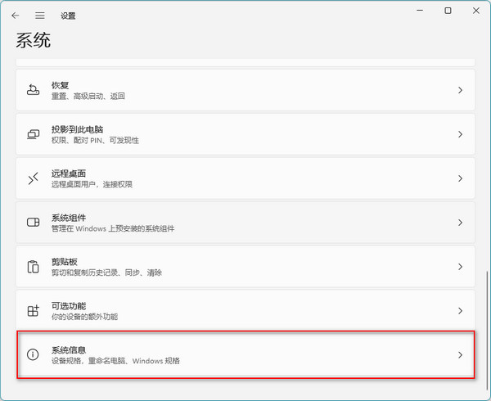Expand 系统信息 via its right arrow
Viewport: 491px width, 401px height.
click(460, 355)
